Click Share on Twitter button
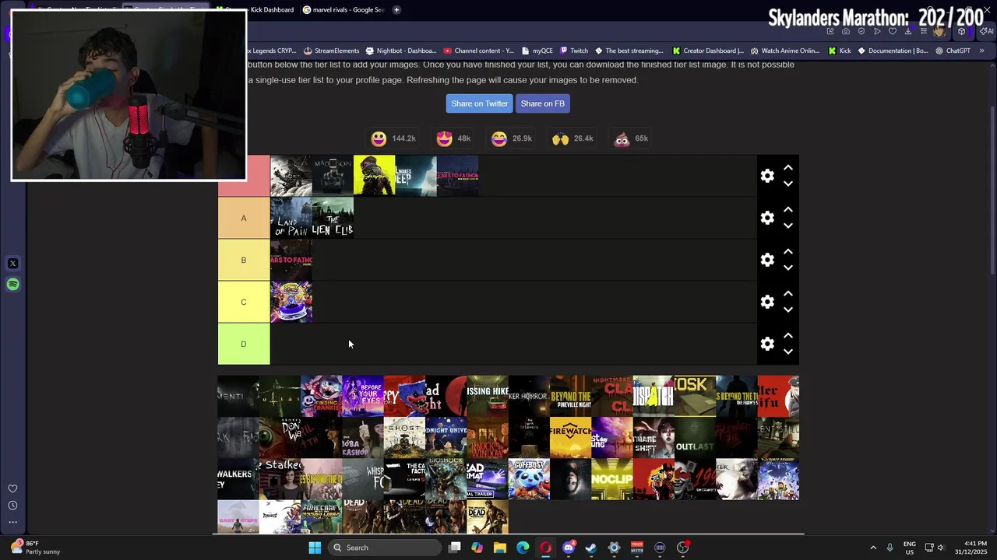This screenshot has height=560, width=997. tap(479, 103)
